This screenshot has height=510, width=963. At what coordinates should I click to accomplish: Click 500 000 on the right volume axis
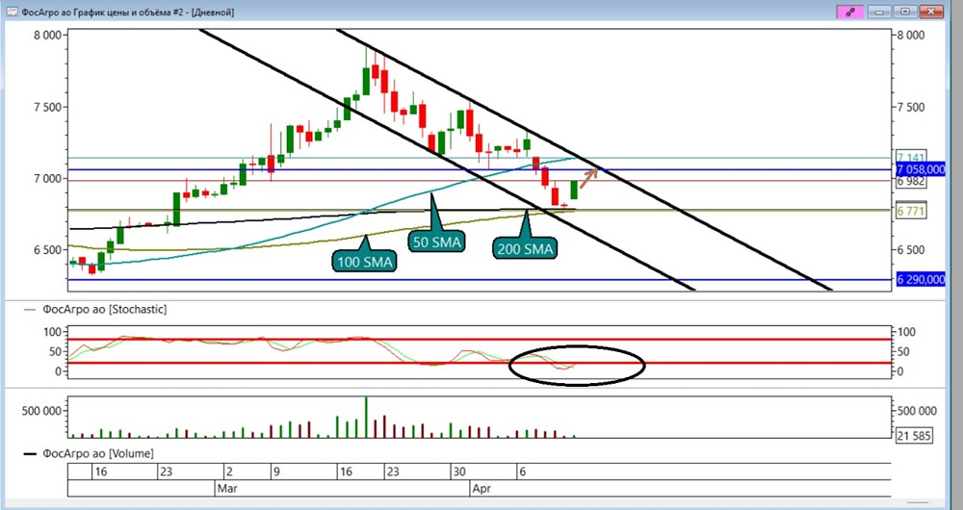coord(918,411)
